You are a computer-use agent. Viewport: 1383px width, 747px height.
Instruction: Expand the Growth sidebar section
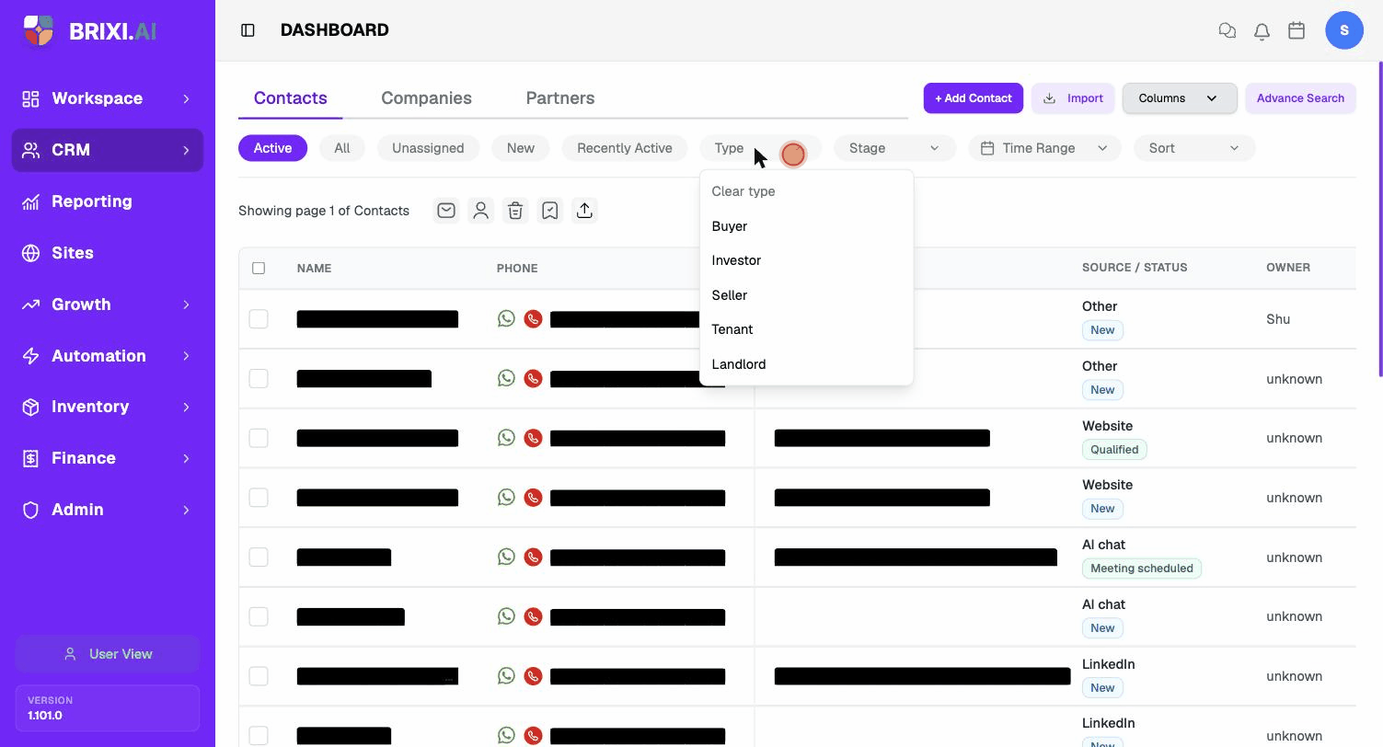point(108,305)
